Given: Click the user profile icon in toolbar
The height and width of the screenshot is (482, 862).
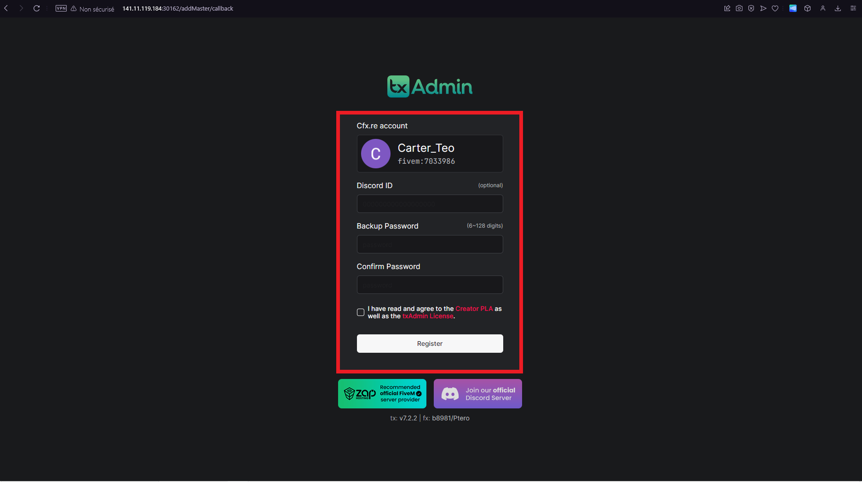Looking at the screenshot, I should coord(823,8).
